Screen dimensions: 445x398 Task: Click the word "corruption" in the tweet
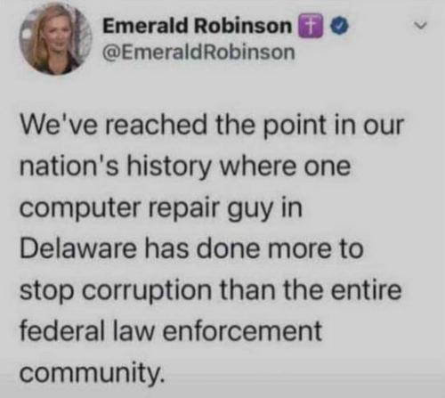tap(147, 291)
